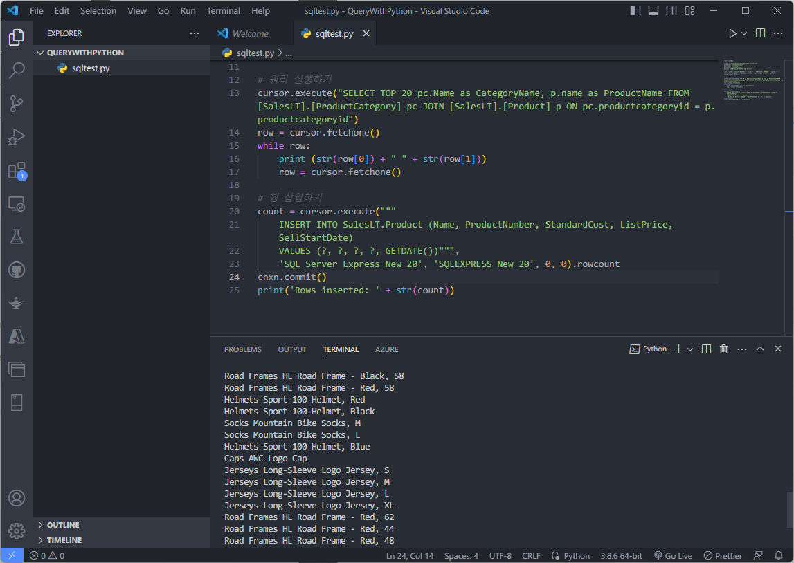This screenshot has height=563, width=794.
Task: Create a new terminal with plus icon
Action: coord(678,349)
